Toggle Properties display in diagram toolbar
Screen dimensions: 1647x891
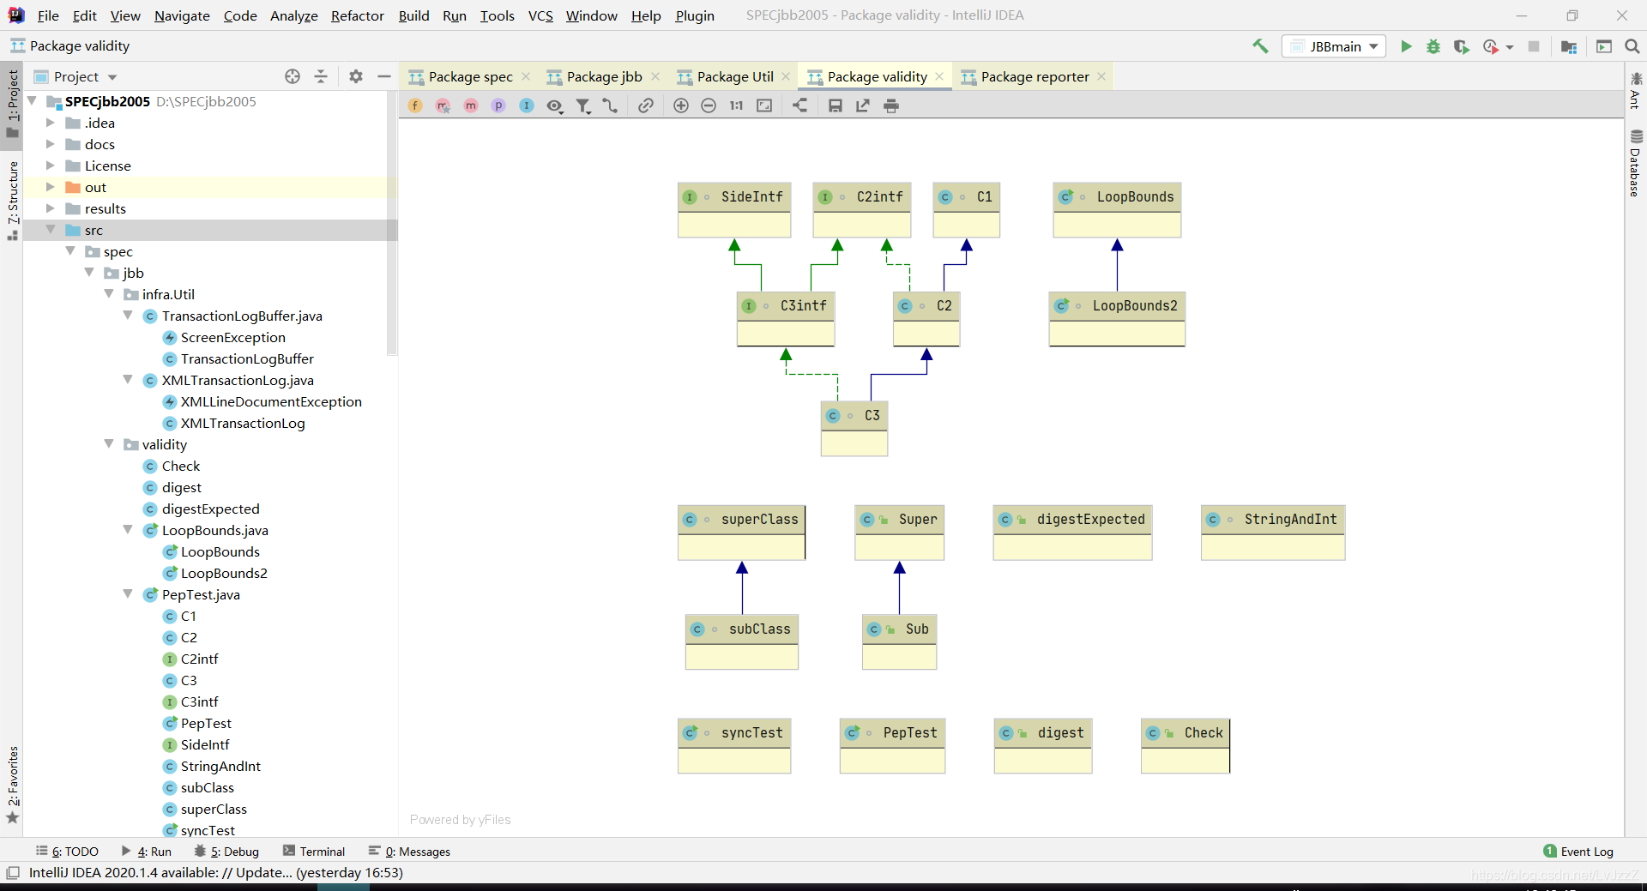pyautogui.click(x=498, y=105)
